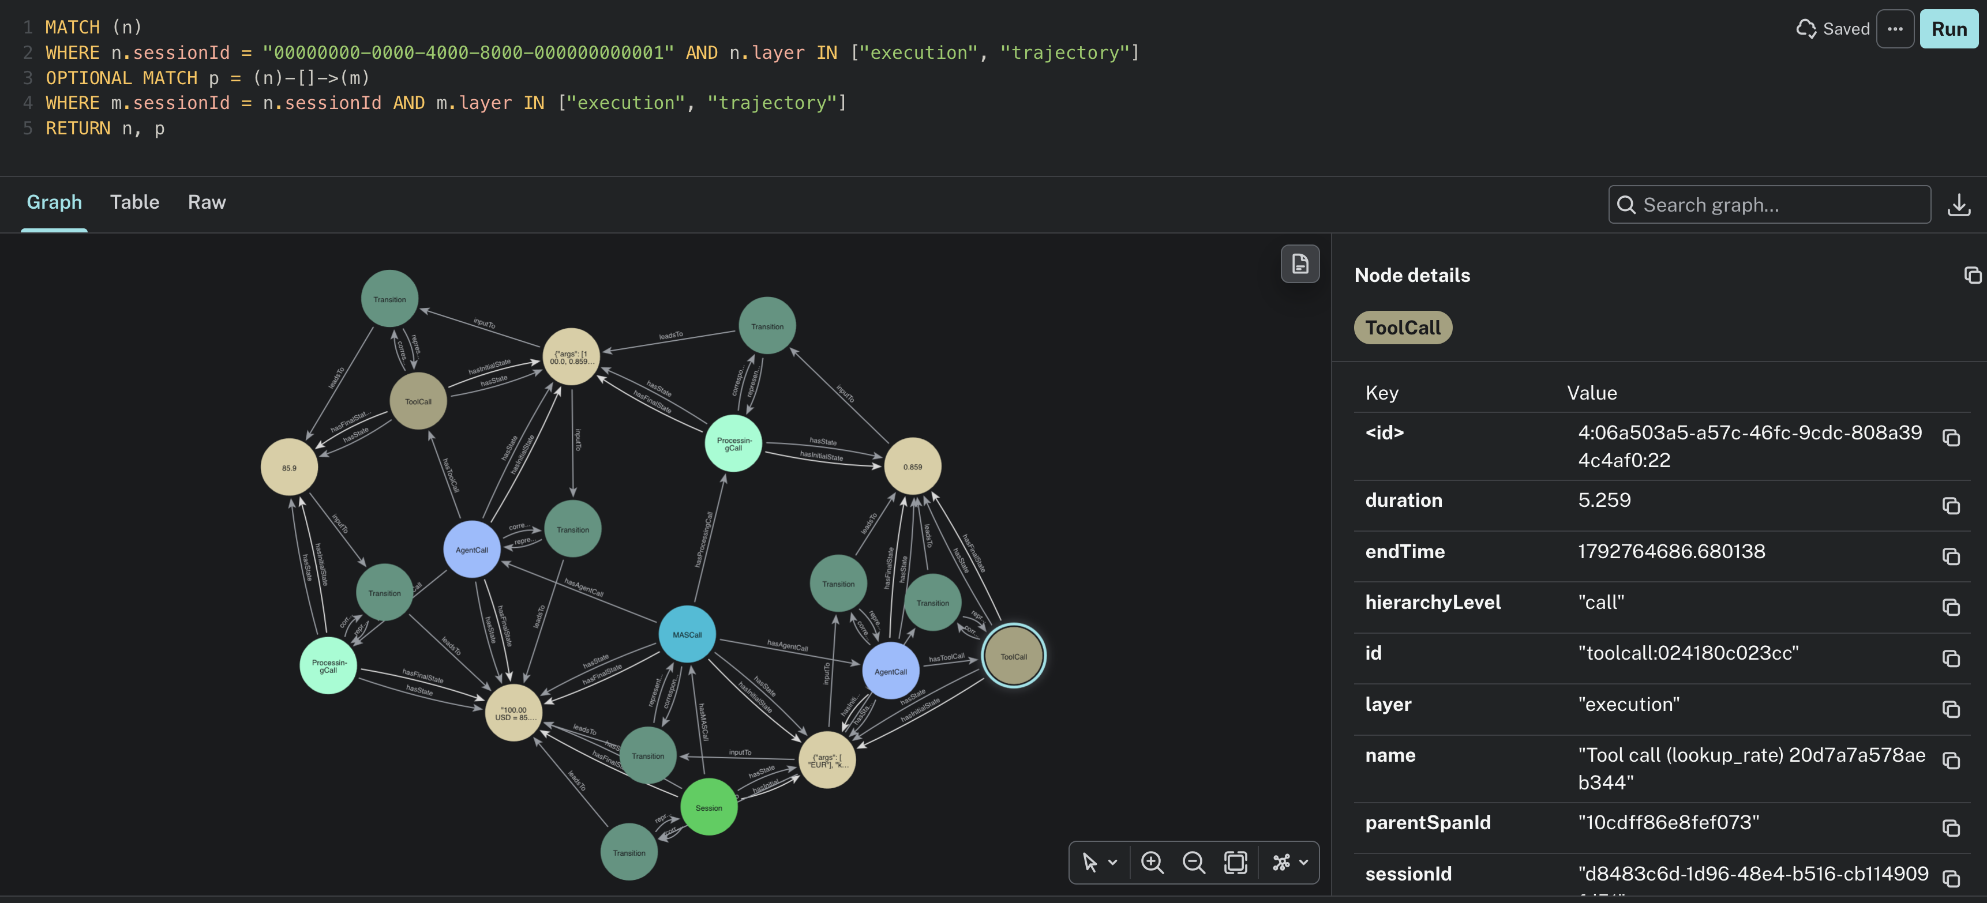Select the blue MASCall node
Image resolution: width=1987 pixels, height=903 pixels.
tap(687, 635)
